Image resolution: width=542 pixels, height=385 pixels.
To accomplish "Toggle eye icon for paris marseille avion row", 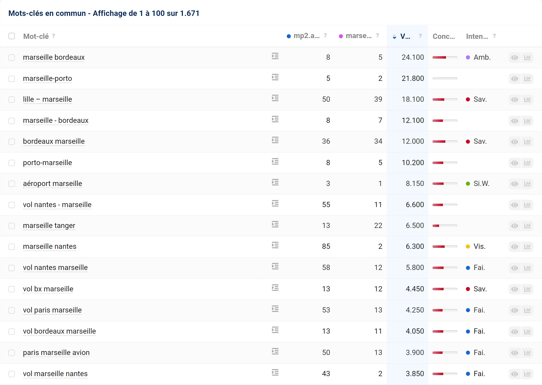I will click(515, 353).
